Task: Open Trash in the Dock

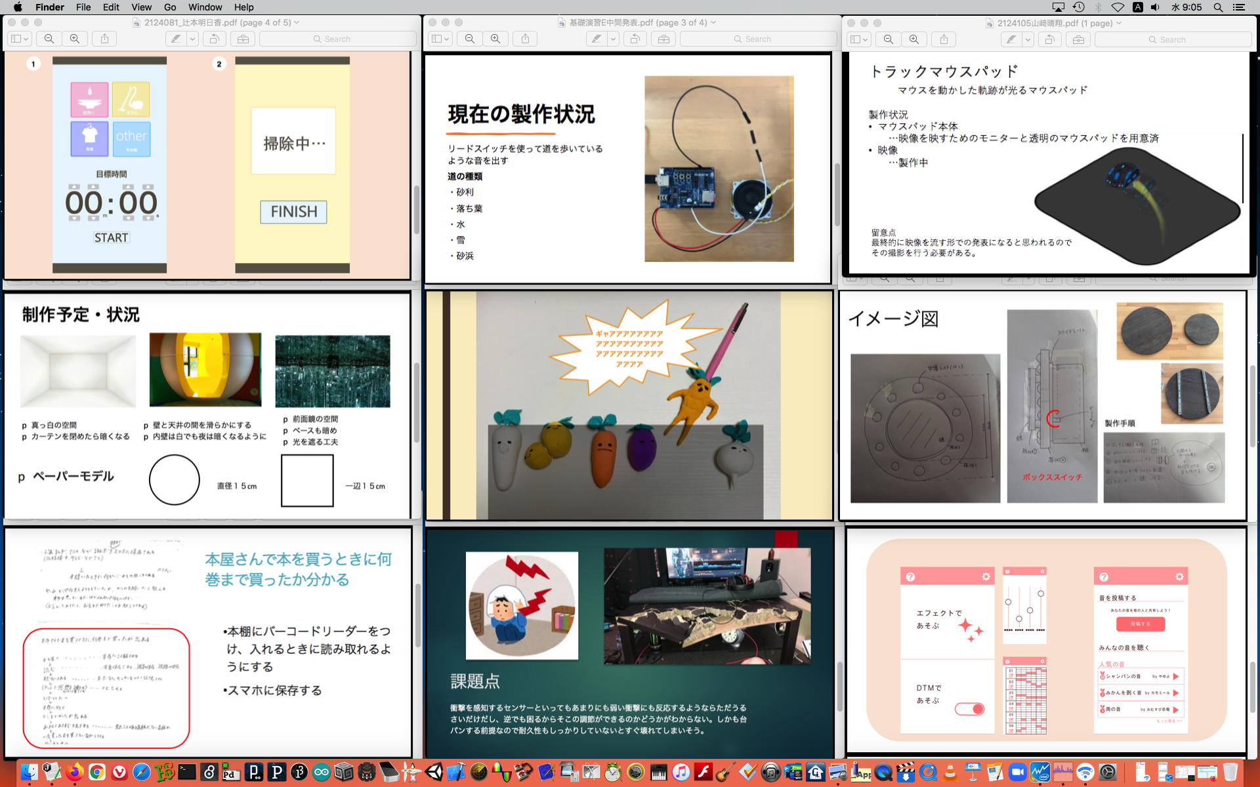Action: (x=1230, y=772)
